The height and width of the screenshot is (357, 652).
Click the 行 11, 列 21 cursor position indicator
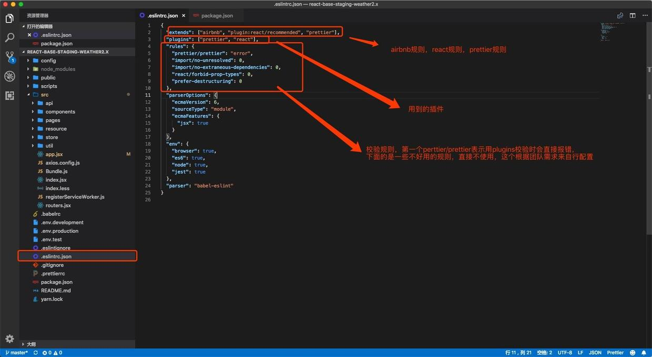point(518,353)
